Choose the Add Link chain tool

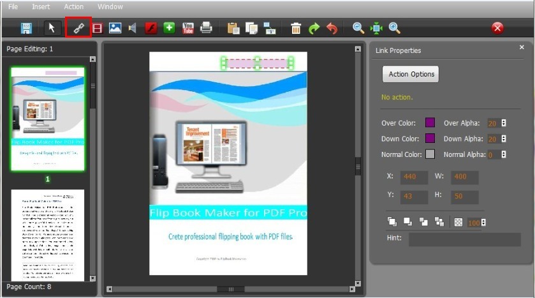click(x=78, y=27)
